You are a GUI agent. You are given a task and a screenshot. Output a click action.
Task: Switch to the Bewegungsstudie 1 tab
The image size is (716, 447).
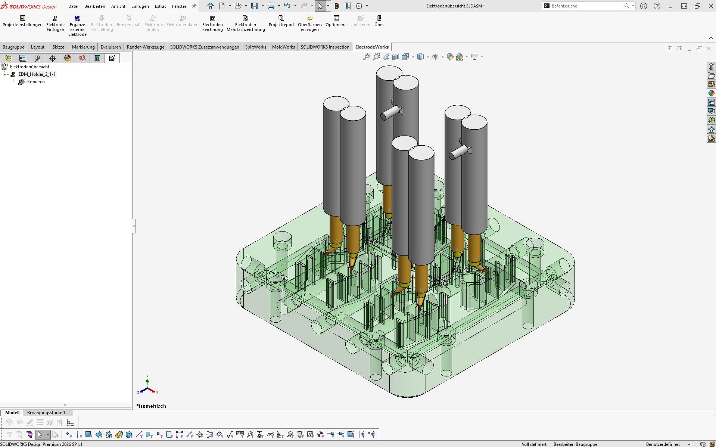(46, 413)
